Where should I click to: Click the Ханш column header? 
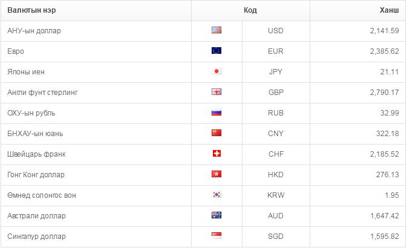389,10
